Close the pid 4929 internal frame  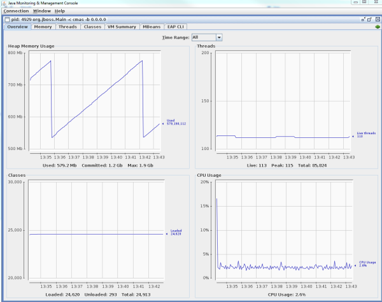coord(377,19)
